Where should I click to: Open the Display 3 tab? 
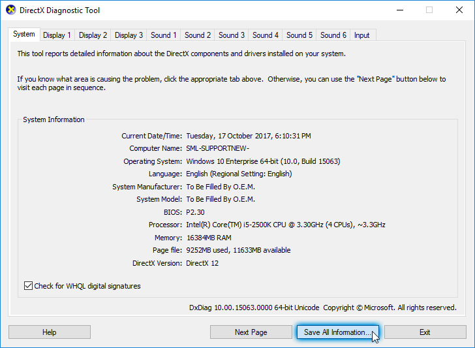[x=129, y=35]
